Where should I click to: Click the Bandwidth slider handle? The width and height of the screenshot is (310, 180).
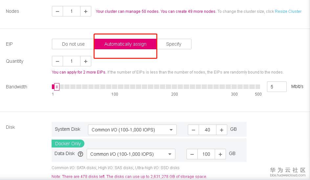[x=56, y=87]
